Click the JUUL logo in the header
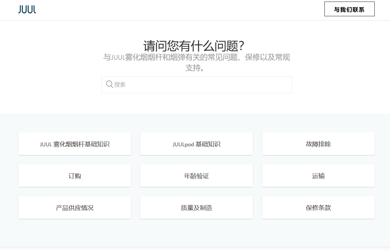390x250 pixels. click(27, 10)
